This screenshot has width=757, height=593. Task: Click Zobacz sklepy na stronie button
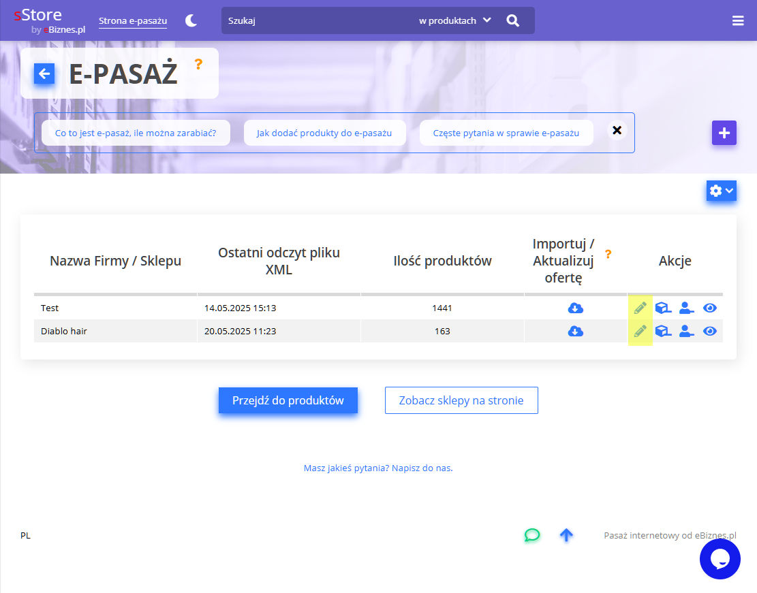click(461, 400)
